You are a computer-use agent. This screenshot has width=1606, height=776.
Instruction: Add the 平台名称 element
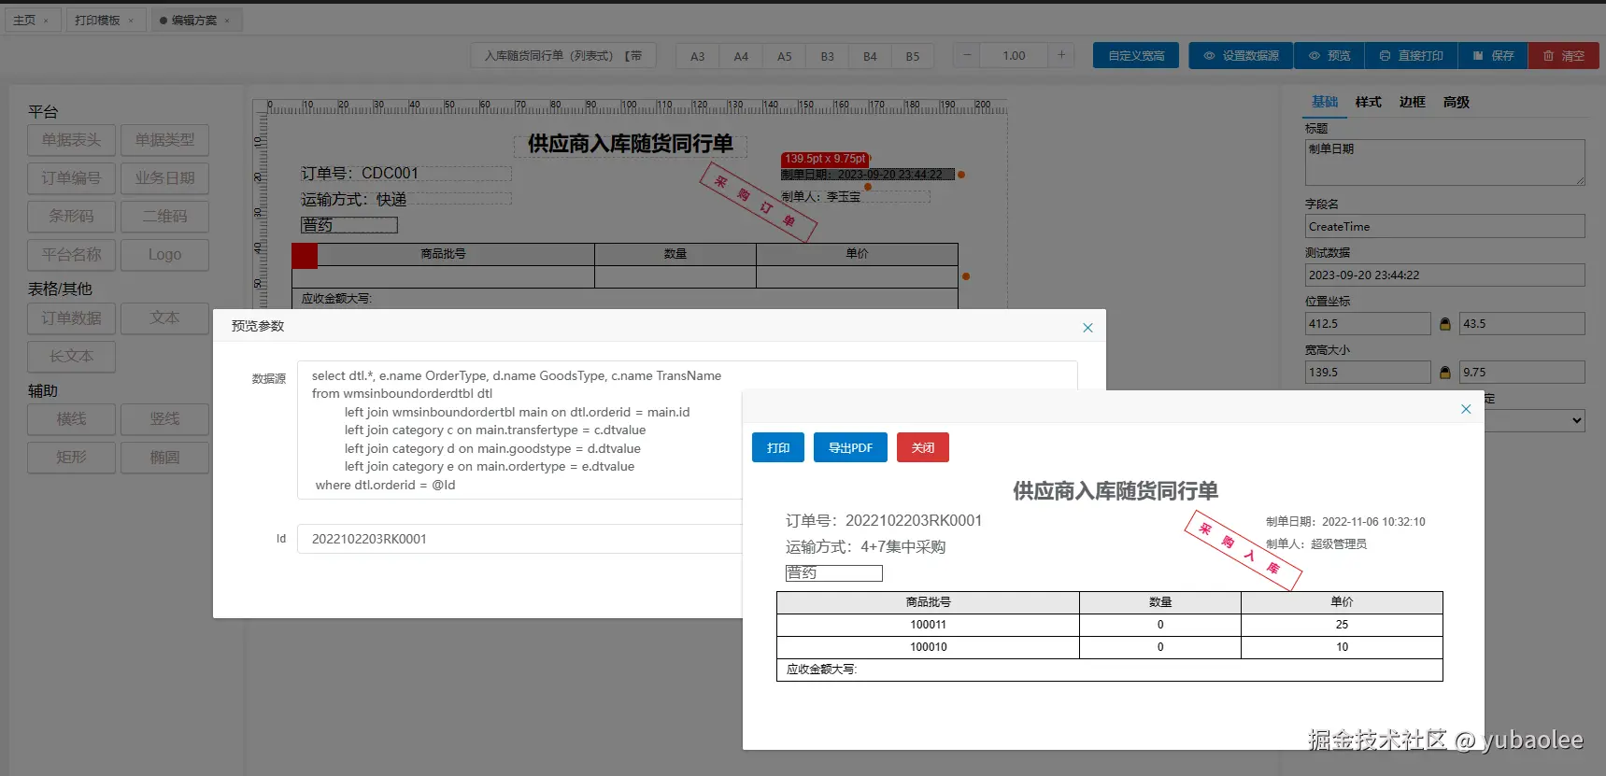click(x=71, y=255)
